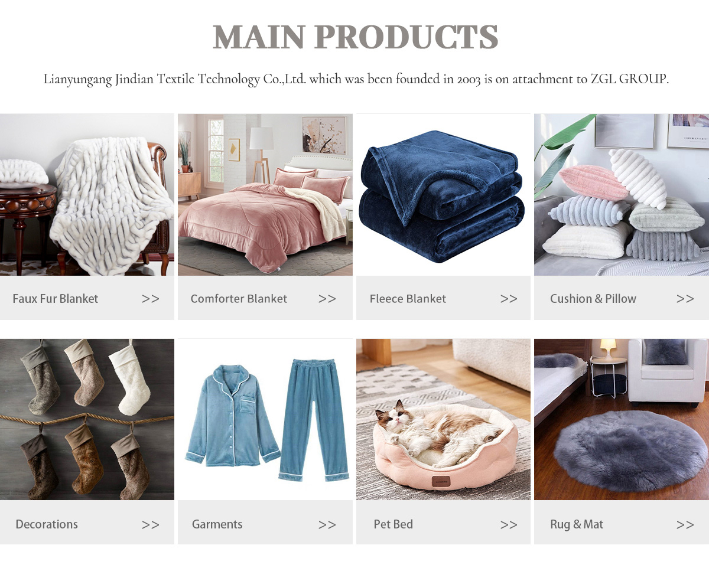Select the white faux fur blanket photo

click(87, 195)
